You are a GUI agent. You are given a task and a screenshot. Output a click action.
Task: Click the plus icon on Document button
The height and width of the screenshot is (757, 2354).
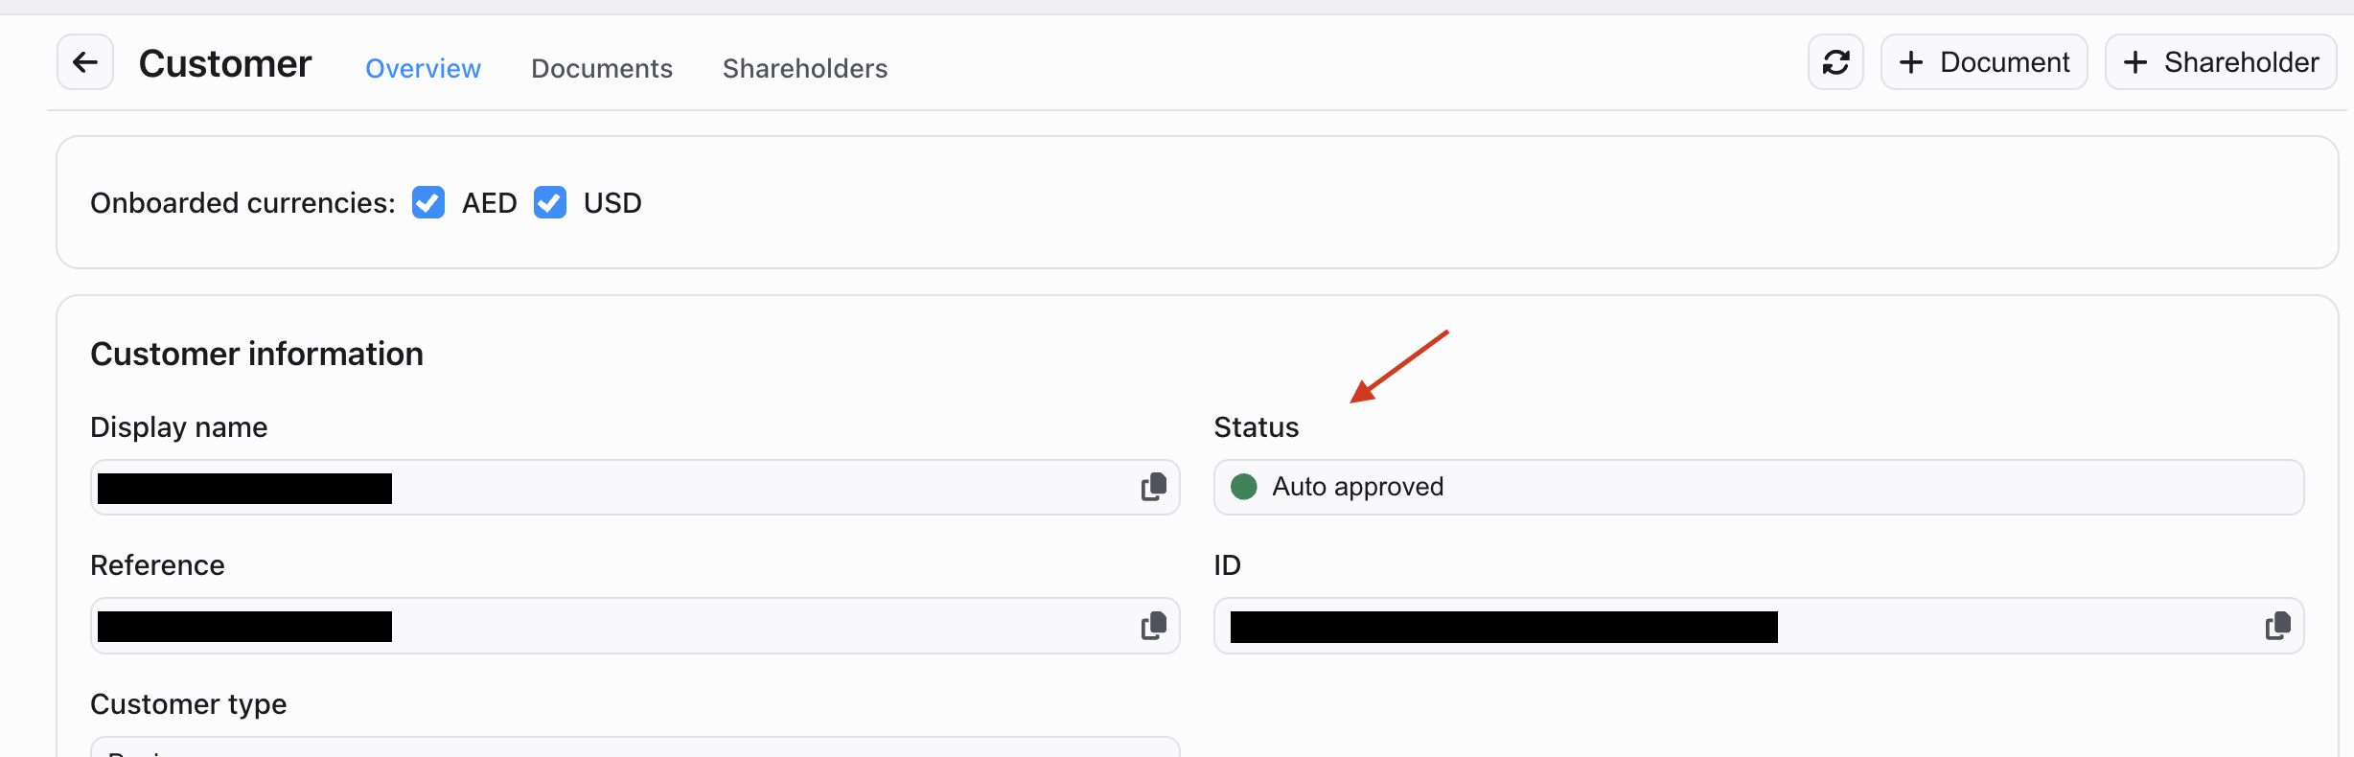(1911, 62)
